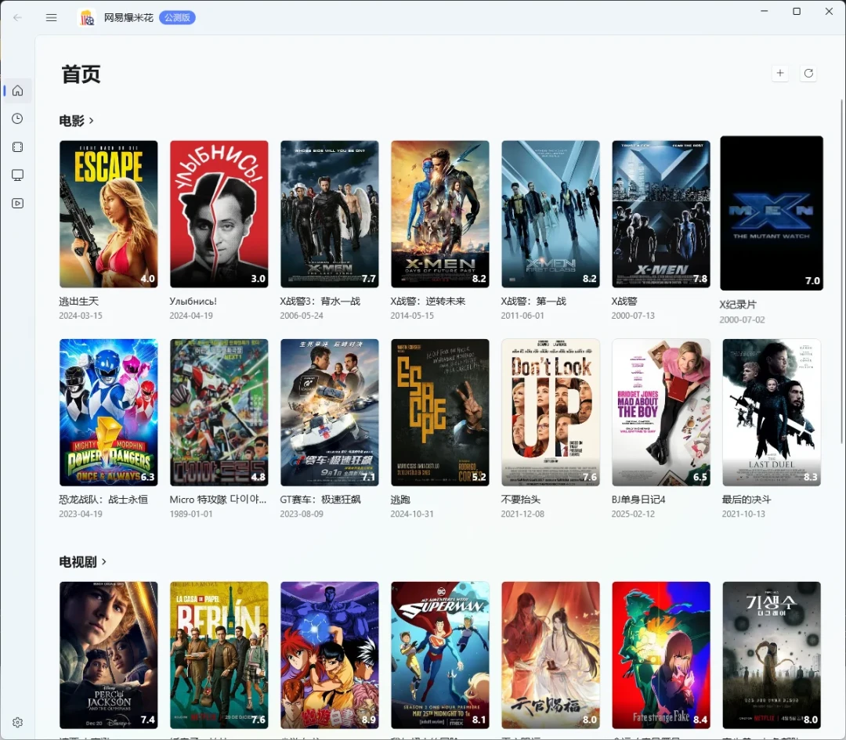Open the movies film icon in sidebar
The height and width of the screenshot is (740, 846).
click(x=17, y=146)
